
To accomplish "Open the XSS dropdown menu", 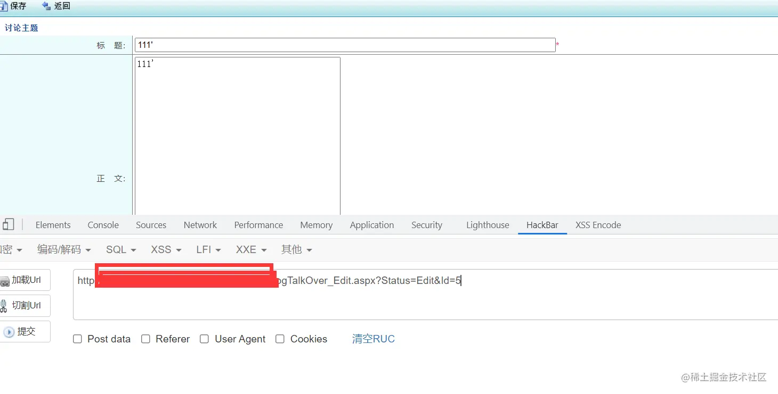I will (166, 249).
